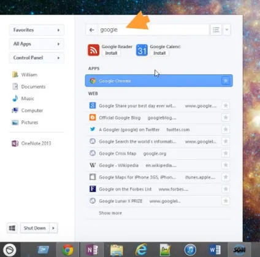Image resolution: width=260 pixels, height=257 pixels.
Task: Click the Twitter bird result icon
Action: tap(93, 129)
